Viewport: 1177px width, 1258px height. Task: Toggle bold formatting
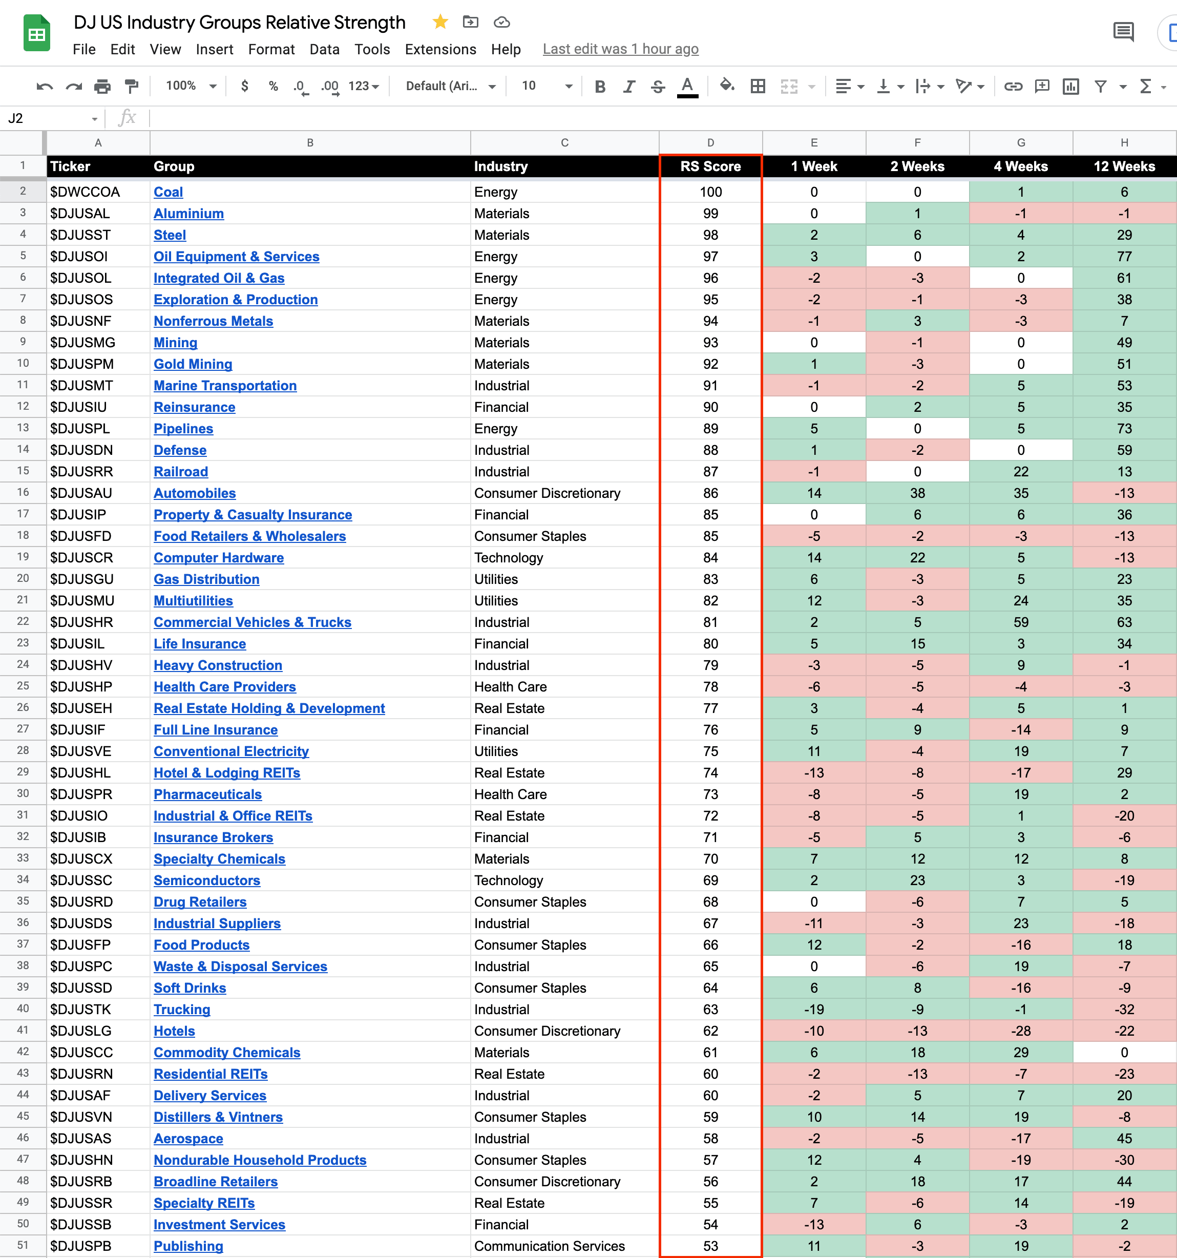(x=600, y=86)
